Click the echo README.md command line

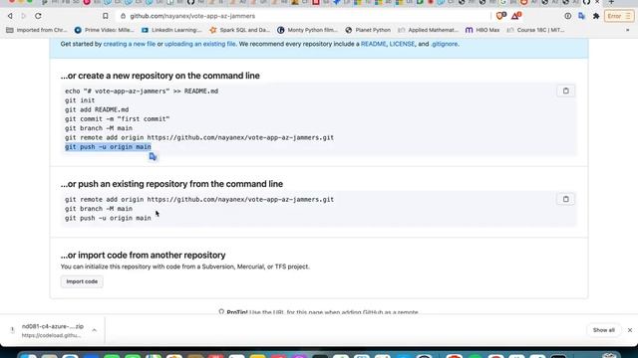coord(142,90)
